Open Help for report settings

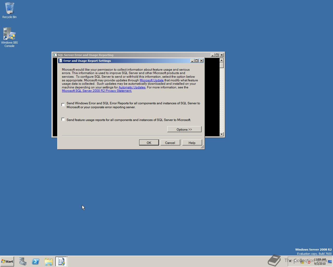click(192, 143)
